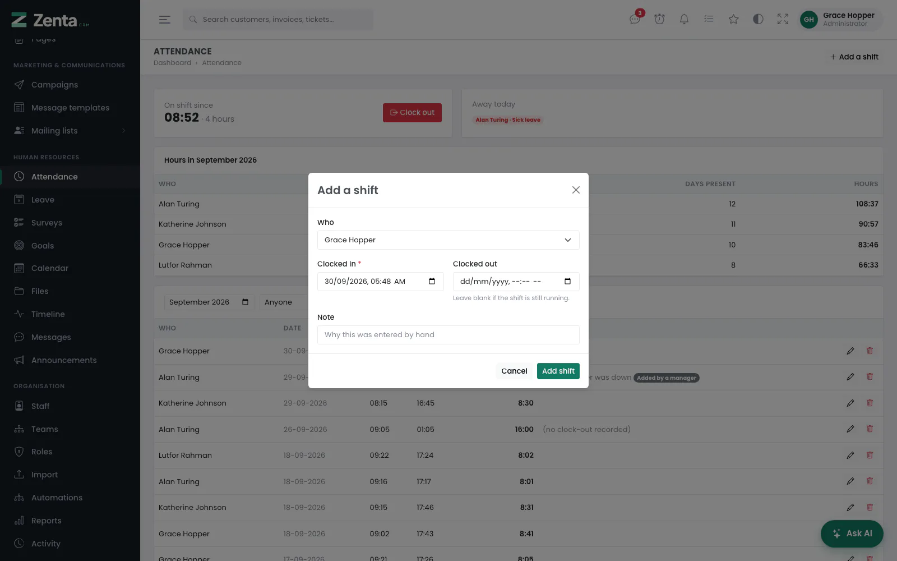Image resolution: width=897 pixels, height=561 pixels.
Task: Delete Grace Hopper 30-09 shift row
Action: tap(870, 351)
